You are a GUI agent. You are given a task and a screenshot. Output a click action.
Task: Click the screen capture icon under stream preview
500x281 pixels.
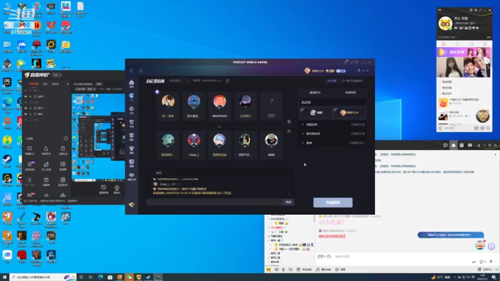point(104,188)
